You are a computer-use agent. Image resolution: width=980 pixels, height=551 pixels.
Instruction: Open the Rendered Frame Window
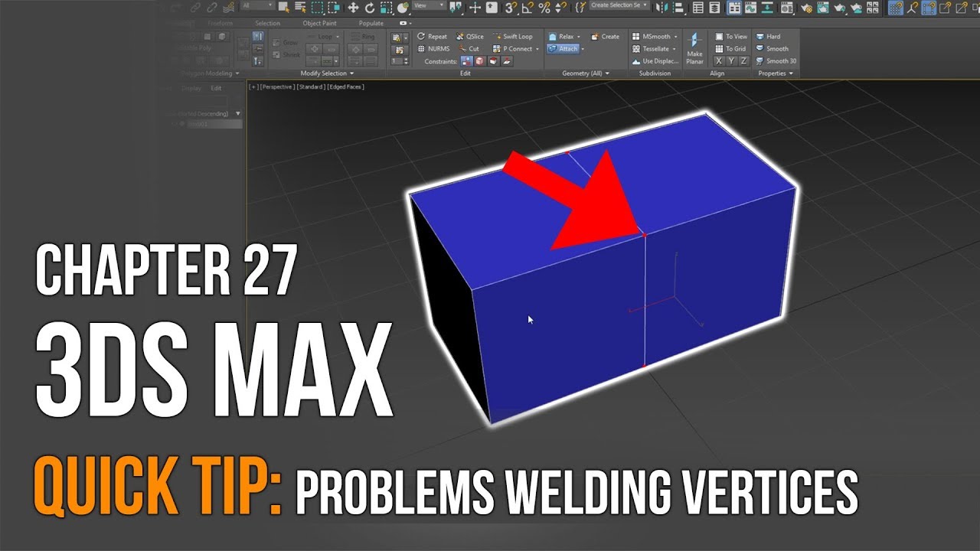(x=822, y=7)
